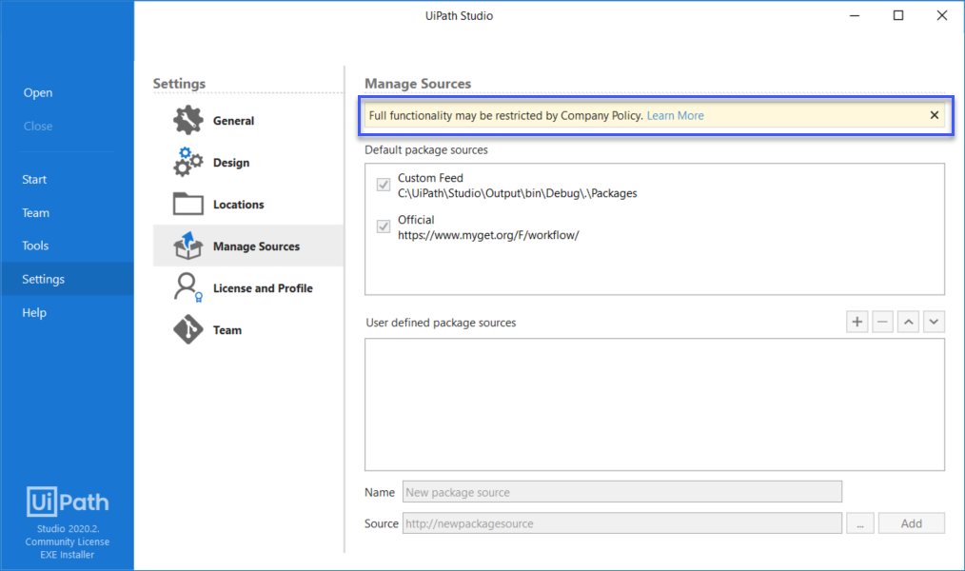Open the Locations folder icon
Screen dimensions: 965x571
187,204
